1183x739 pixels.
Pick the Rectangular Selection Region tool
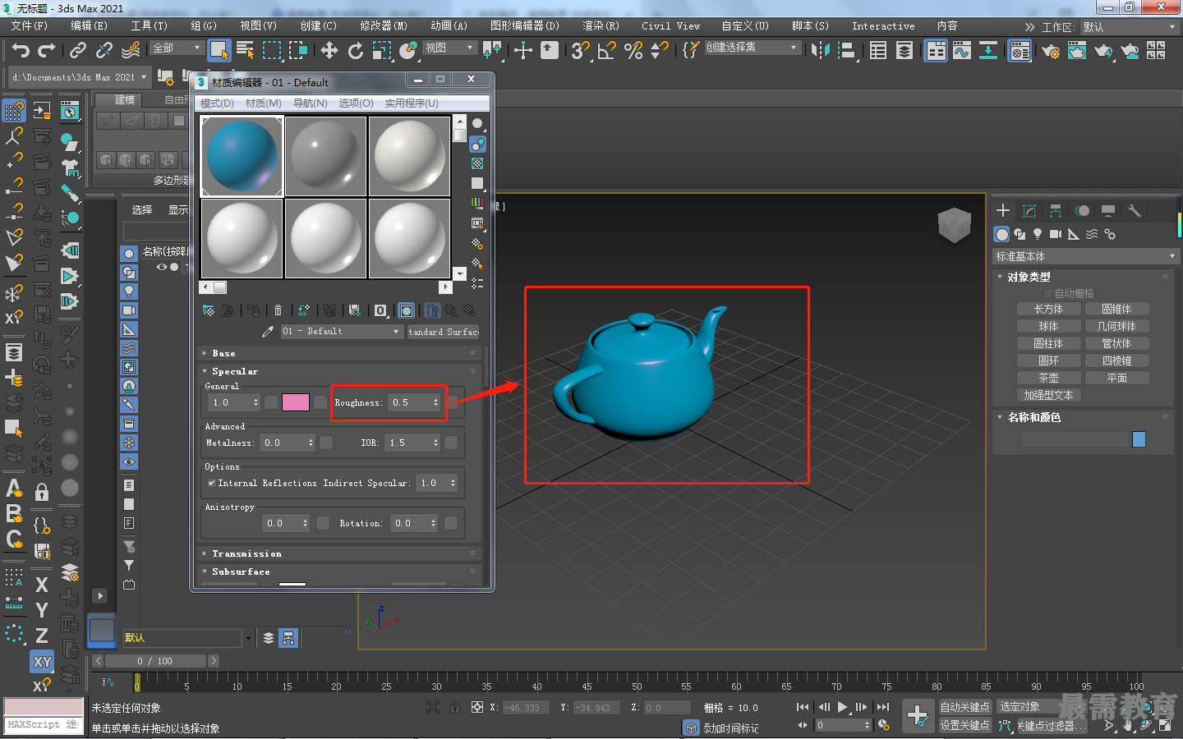coord(272,51)
